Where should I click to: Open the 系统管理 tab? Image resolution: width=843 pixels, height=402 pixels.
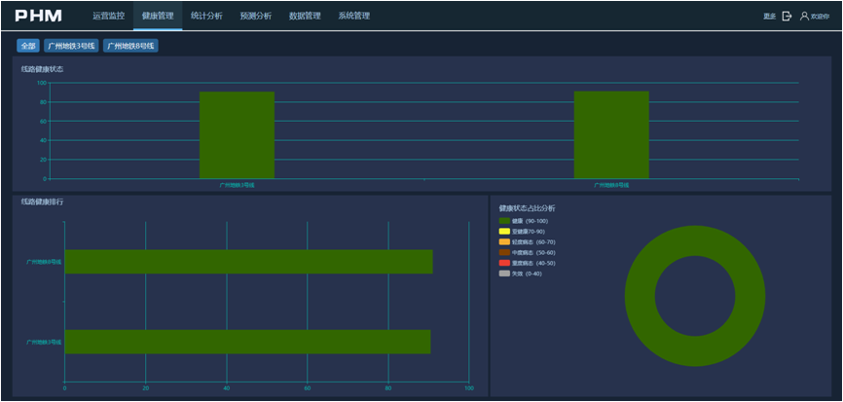coord(353,17)
